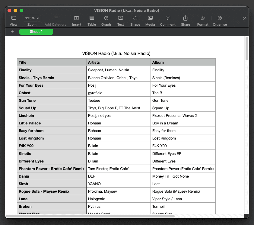Click the Broken title cell
The height and width of the screenshot is (225, 254).
(52, 206)
